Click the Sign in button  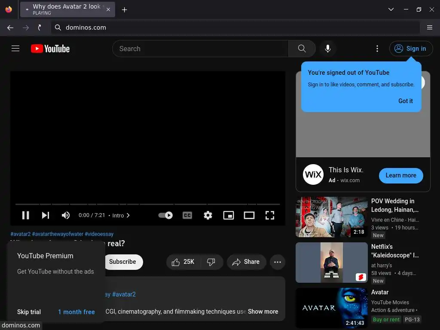411,49
